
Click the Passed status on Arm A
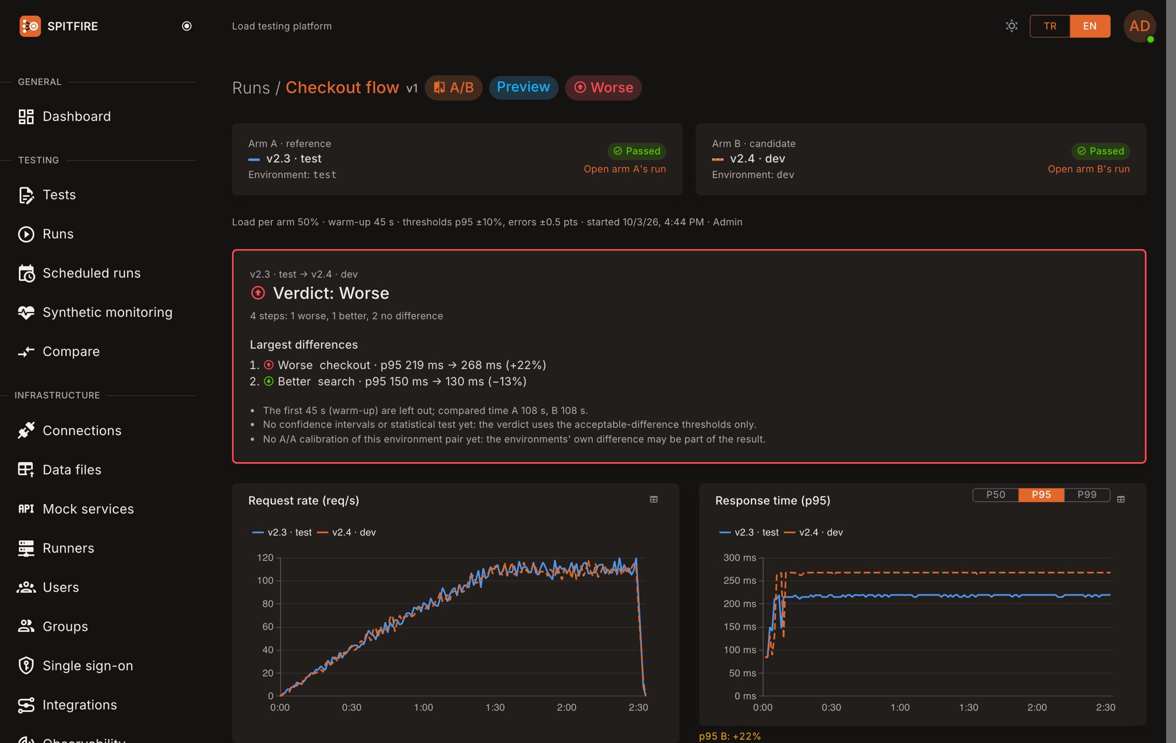[x=637, y=151]
